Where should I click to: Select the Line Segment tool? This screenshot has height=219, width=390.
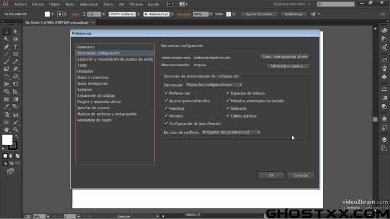click(x=6, y=54)
